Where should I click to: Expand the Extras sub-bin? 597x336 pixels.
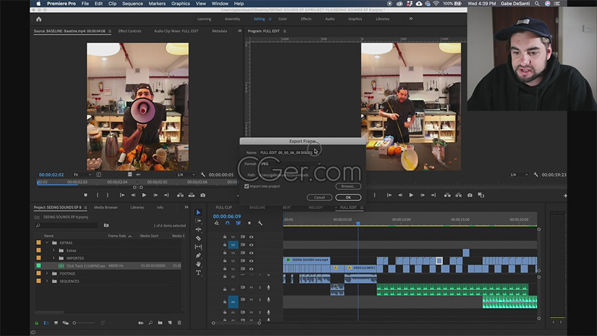[x=54, y=250]
